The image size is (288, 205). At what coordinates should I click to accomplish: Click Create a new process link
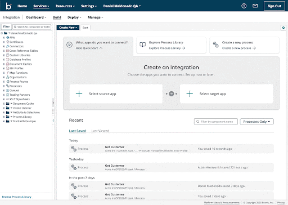238,48
